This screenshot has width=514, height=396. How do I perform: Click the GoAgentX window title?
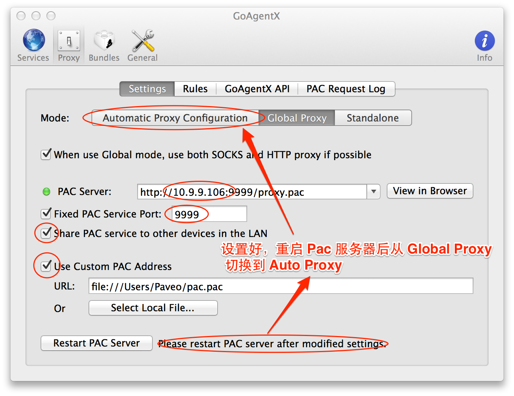point(257,16)
